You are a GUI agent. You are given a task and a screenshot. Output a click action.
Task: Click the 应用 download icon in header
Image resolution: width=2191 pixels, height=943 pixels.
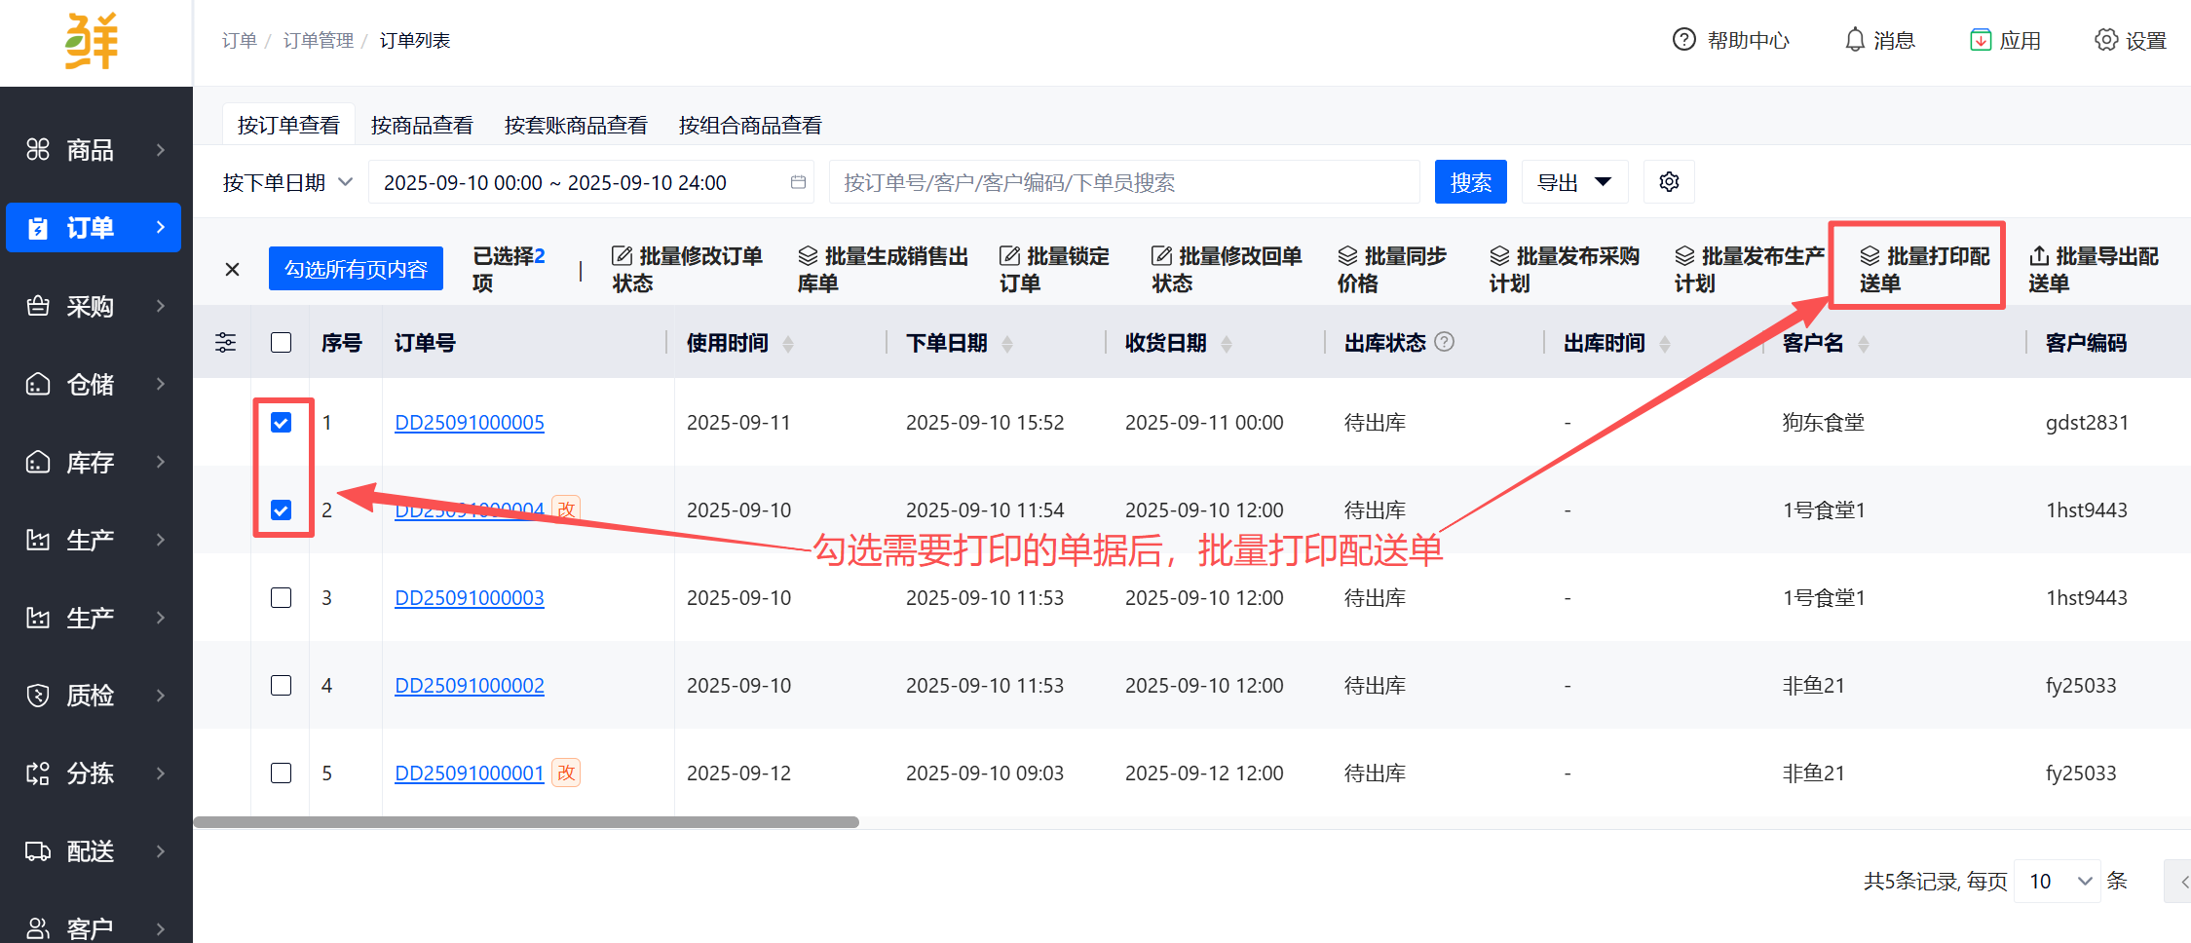(1981, 40)
